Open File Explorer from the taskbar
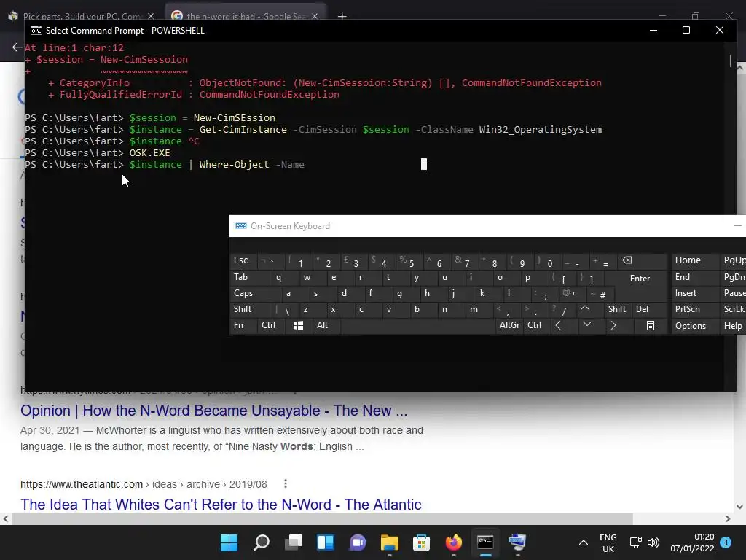The width and height of the screenshot is (746, 560). tap(390, 542)
